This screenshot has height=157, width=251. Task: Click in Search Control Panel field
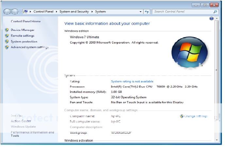point(183,11)
